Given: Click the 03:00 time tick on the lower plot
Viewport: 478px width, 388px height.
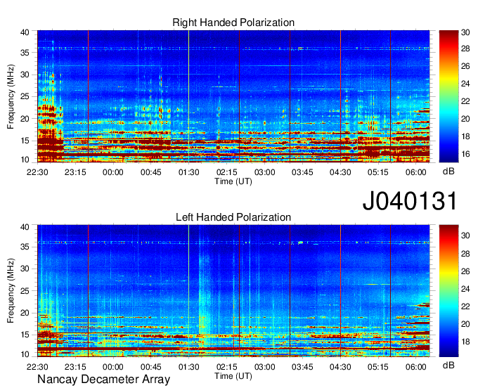Looking at the screenshot, I should (x=264, y=367).
